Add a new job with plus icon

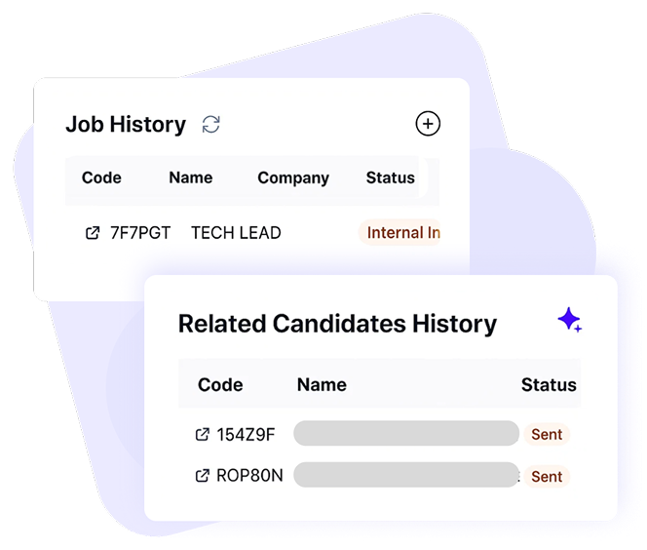428,124
